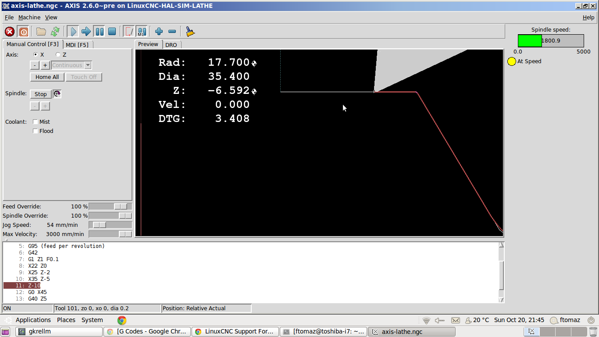599x337 pixels.
Task: Zoom out with blue minus icon
Action: (172, 32)
